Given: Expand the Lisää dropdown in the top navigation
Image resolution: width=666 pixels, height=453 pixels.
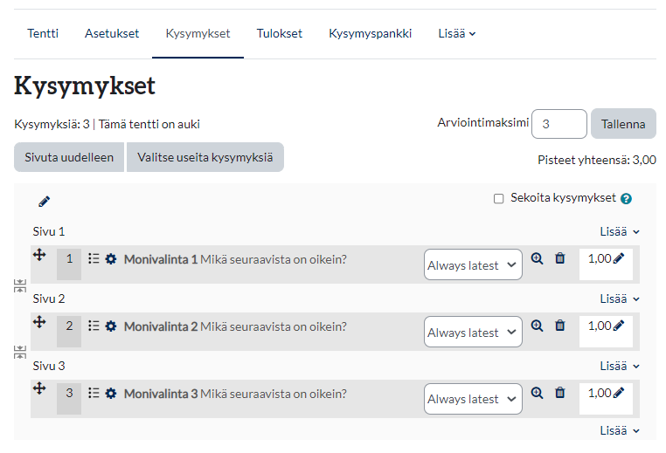Looking at the screenshot, I should [x=457, y=34].
